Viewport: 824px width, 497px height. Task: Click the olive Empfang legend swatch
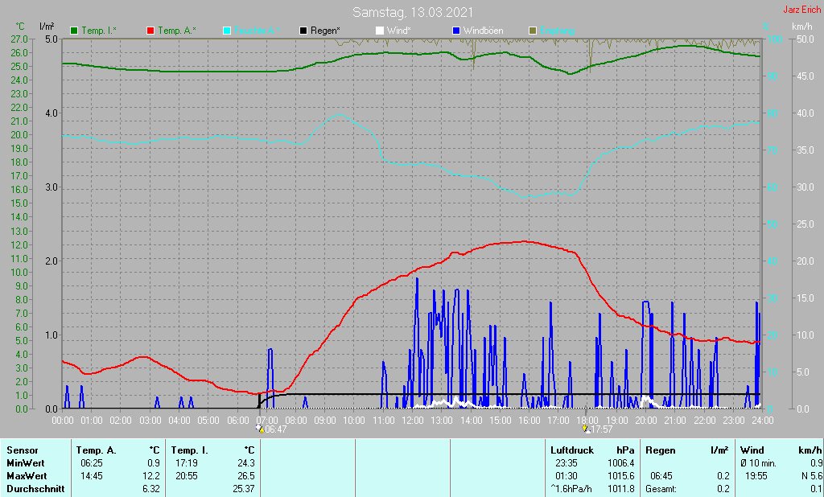[533, 31]
